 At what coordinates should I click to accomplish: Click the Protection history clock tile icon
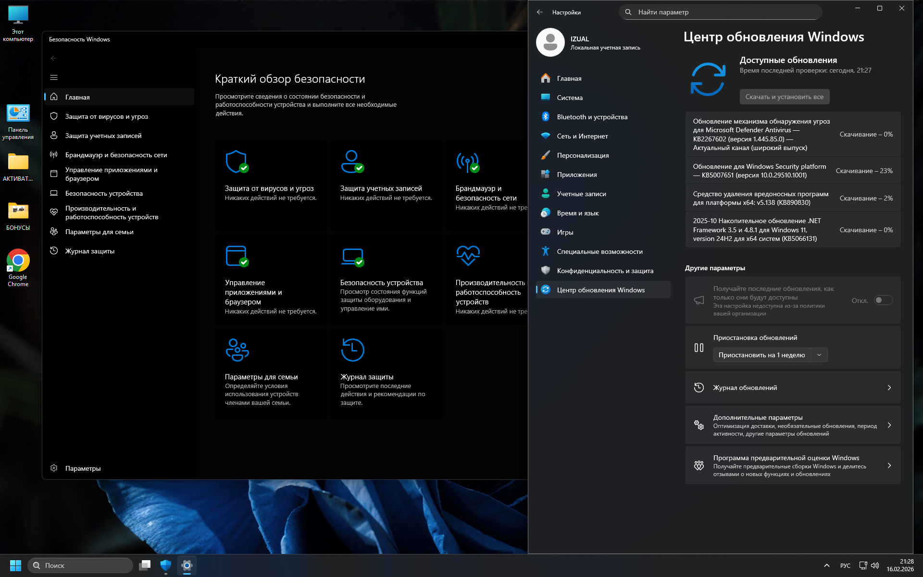coord(352,350)
